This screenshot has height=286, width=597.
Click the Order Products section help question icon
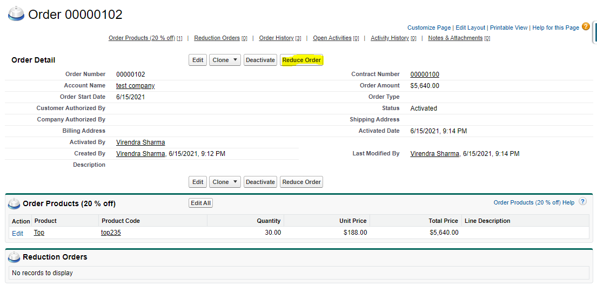click(x=582, y=202)
